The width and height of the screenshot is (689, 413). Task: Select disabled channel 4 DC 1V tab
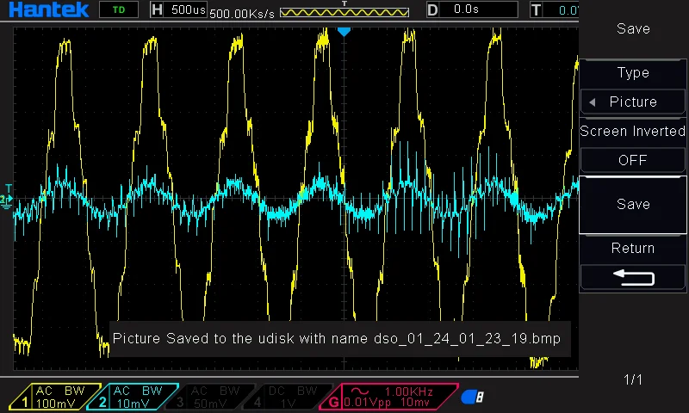(x=288, y=397)
